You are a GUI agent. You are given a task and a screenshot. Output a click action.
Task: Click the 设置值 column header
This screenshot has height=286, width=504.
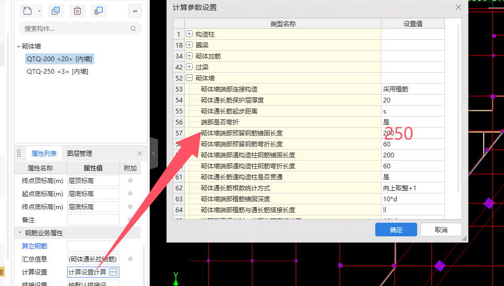(413, 24)
